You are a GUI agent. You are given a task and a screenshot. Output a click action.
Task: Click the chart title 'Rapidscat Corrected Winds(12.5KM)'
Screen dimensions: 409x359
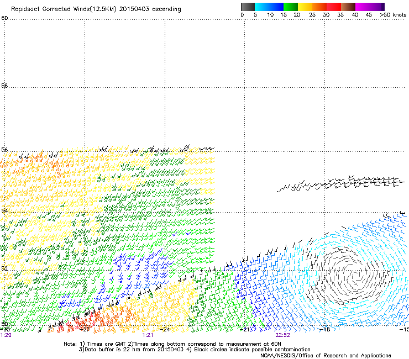[x=64, y=9]
